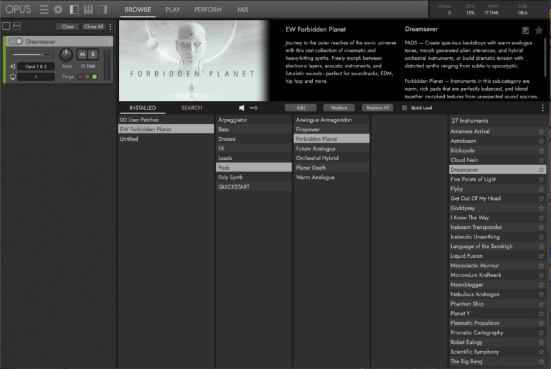Click the Close button

(x=68, y=26)
